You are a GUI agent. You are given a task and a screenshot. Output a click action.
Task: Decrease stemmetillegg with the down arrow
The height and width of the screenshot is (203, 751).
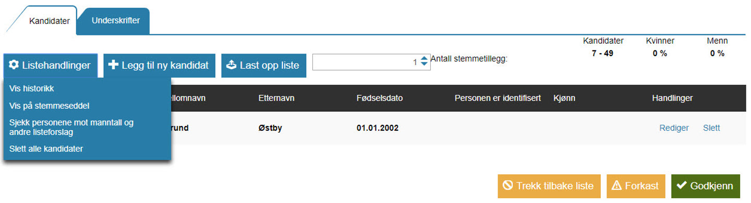pyautogui.click(x=424, y=65)
